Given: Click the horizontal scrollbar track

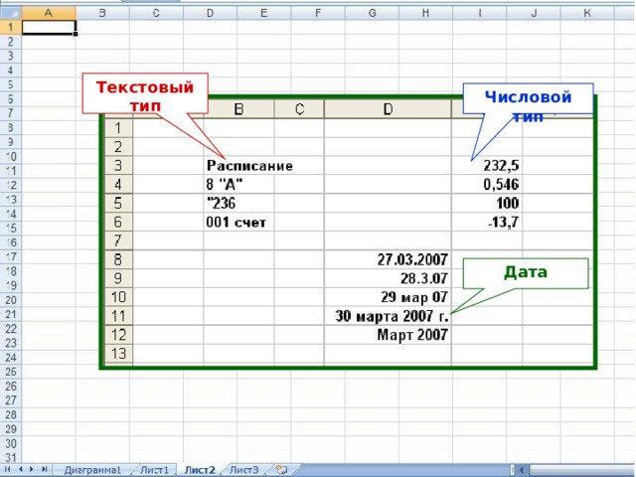Looking at the screenshot, I should tap(582, 470).
